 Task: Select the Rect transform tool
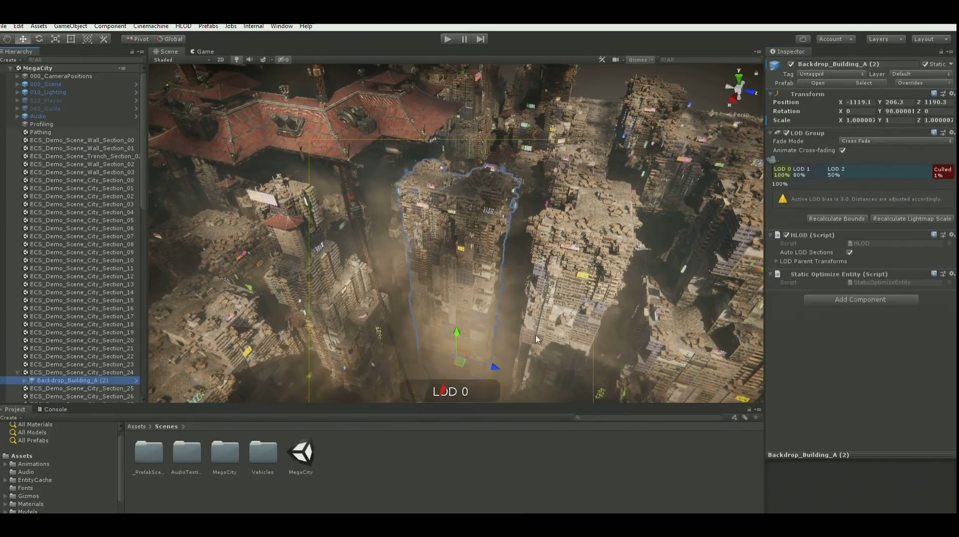pos(71,39)
